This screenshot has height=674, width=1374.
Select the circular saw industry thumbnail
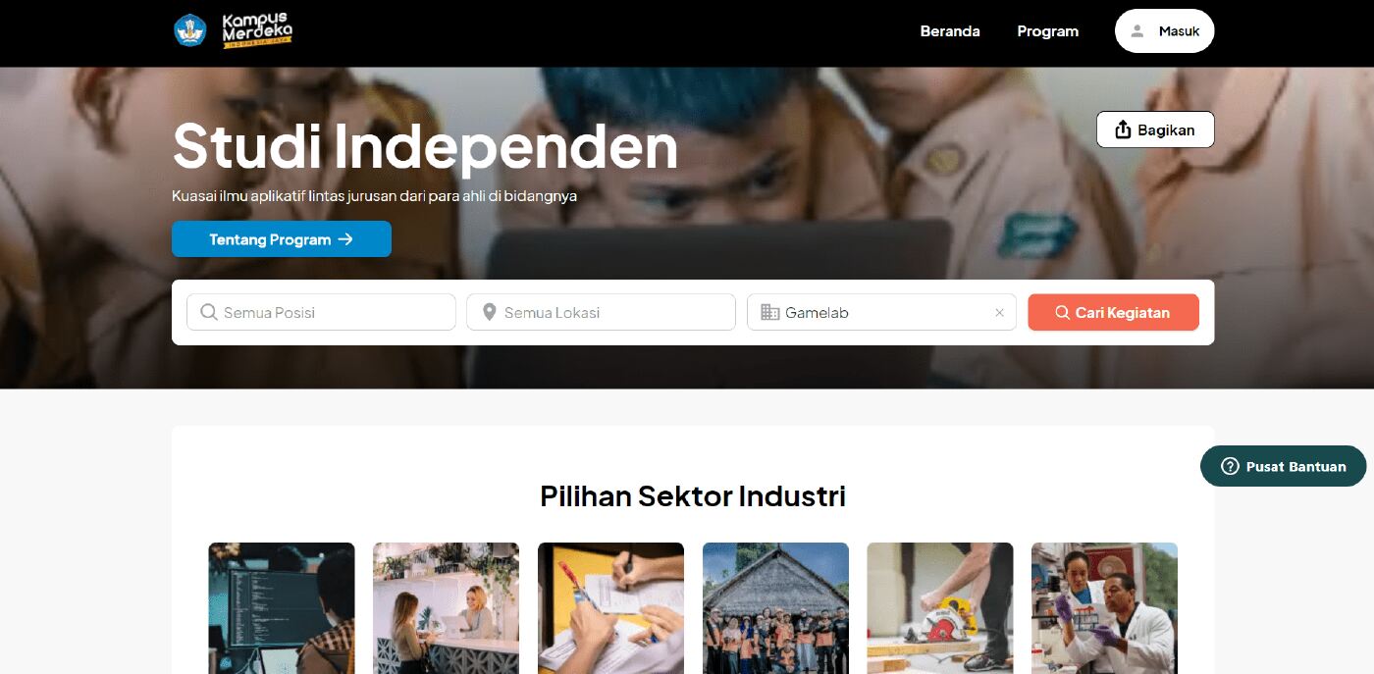[939, 608]
